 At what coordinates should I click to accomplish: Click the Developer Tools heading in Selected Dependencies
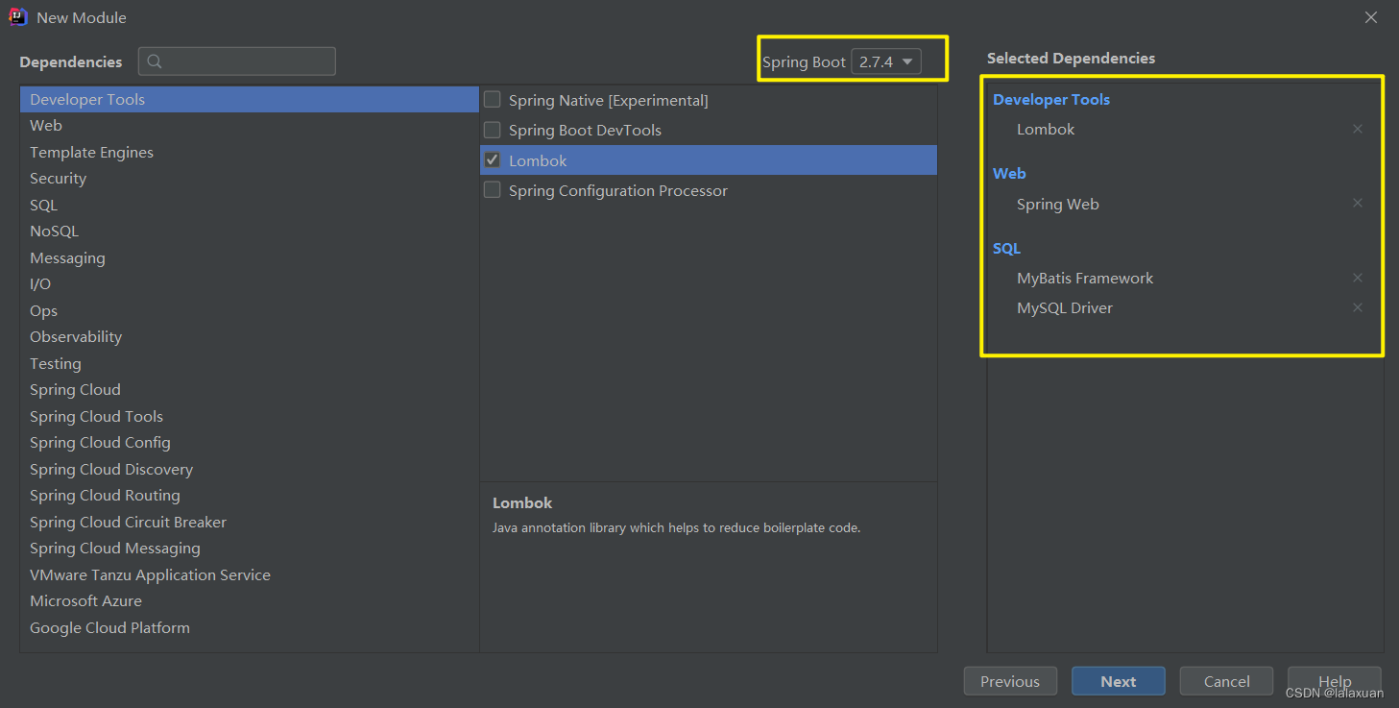tap(1051, 99)
